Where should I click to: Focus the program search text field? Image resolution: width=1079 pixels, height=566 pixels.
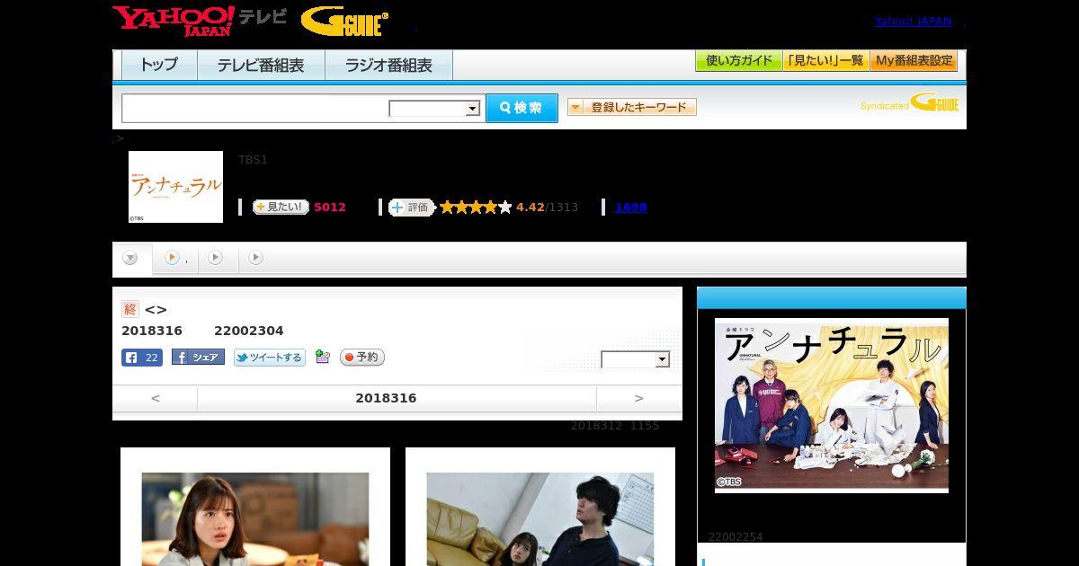[x=254, y=108]
